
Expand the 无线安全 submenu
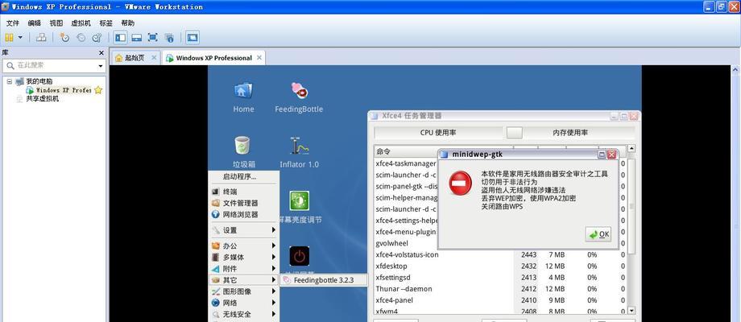coord(244,314)
